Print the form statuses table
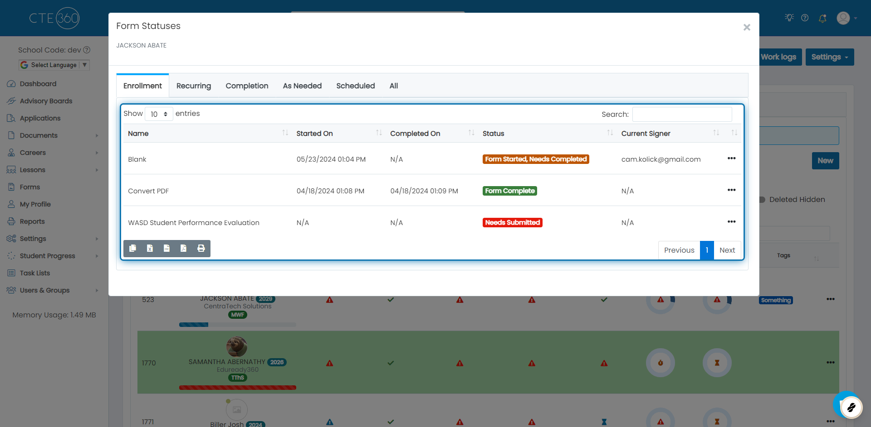 201,248
